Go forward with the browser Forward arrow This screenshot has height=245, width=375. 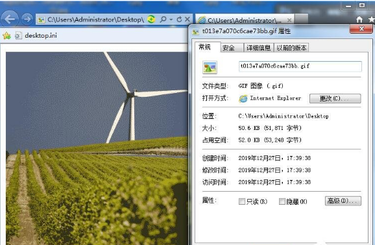coord(27,19)
